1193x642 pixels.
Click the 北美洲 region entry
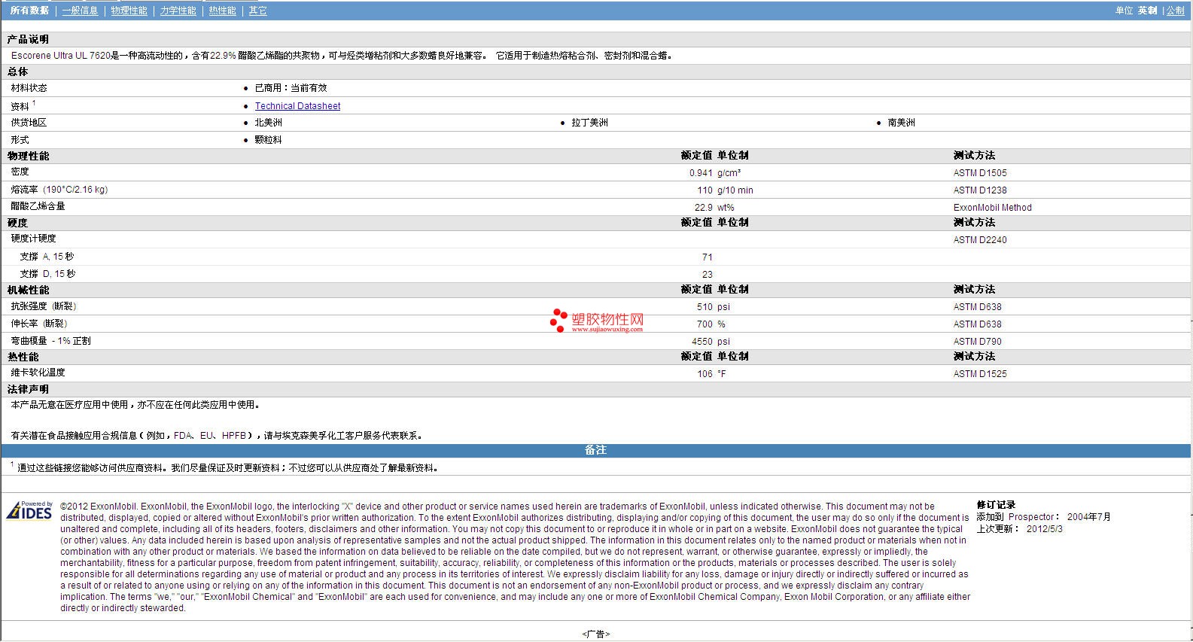268,123
